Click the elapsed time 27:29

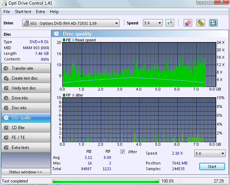click(x=219, y=181)
